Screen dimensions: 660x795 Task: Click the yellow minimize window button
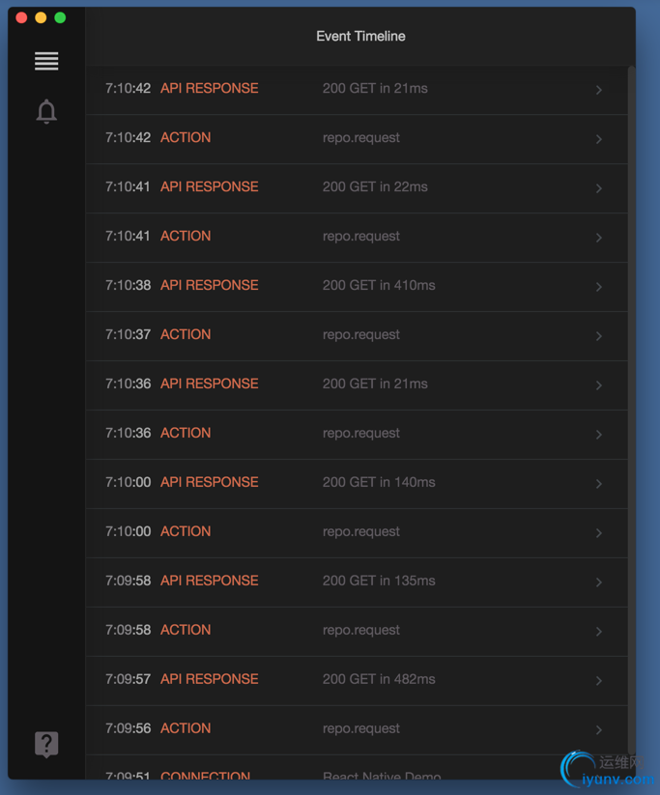click(x=41, y=17)
